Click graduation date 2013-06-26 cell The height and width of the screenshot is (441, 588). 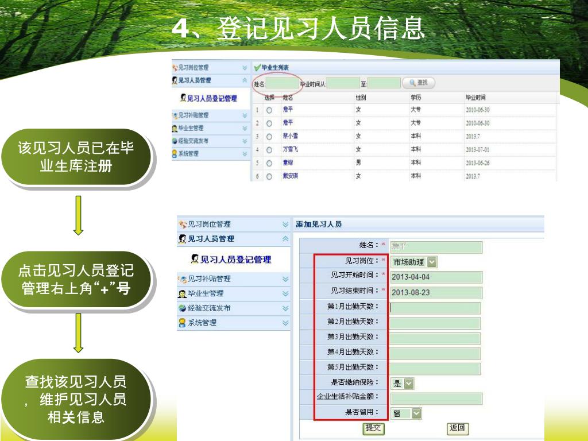coord(478,163)
